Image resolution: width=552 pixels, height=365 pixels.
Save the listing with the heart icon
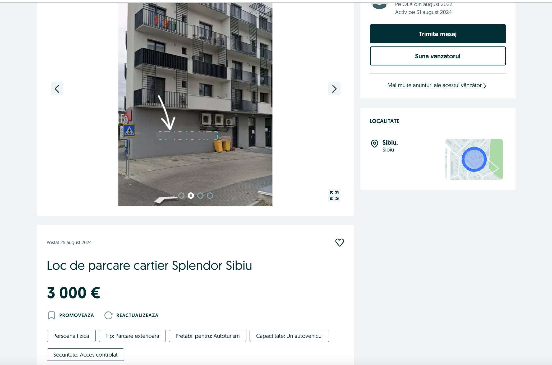point(340,242)
